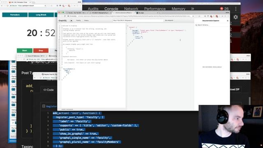Click the highlighted 'show_in_graphql' => true line
263x148 pixels.
[x=76, y=134]
